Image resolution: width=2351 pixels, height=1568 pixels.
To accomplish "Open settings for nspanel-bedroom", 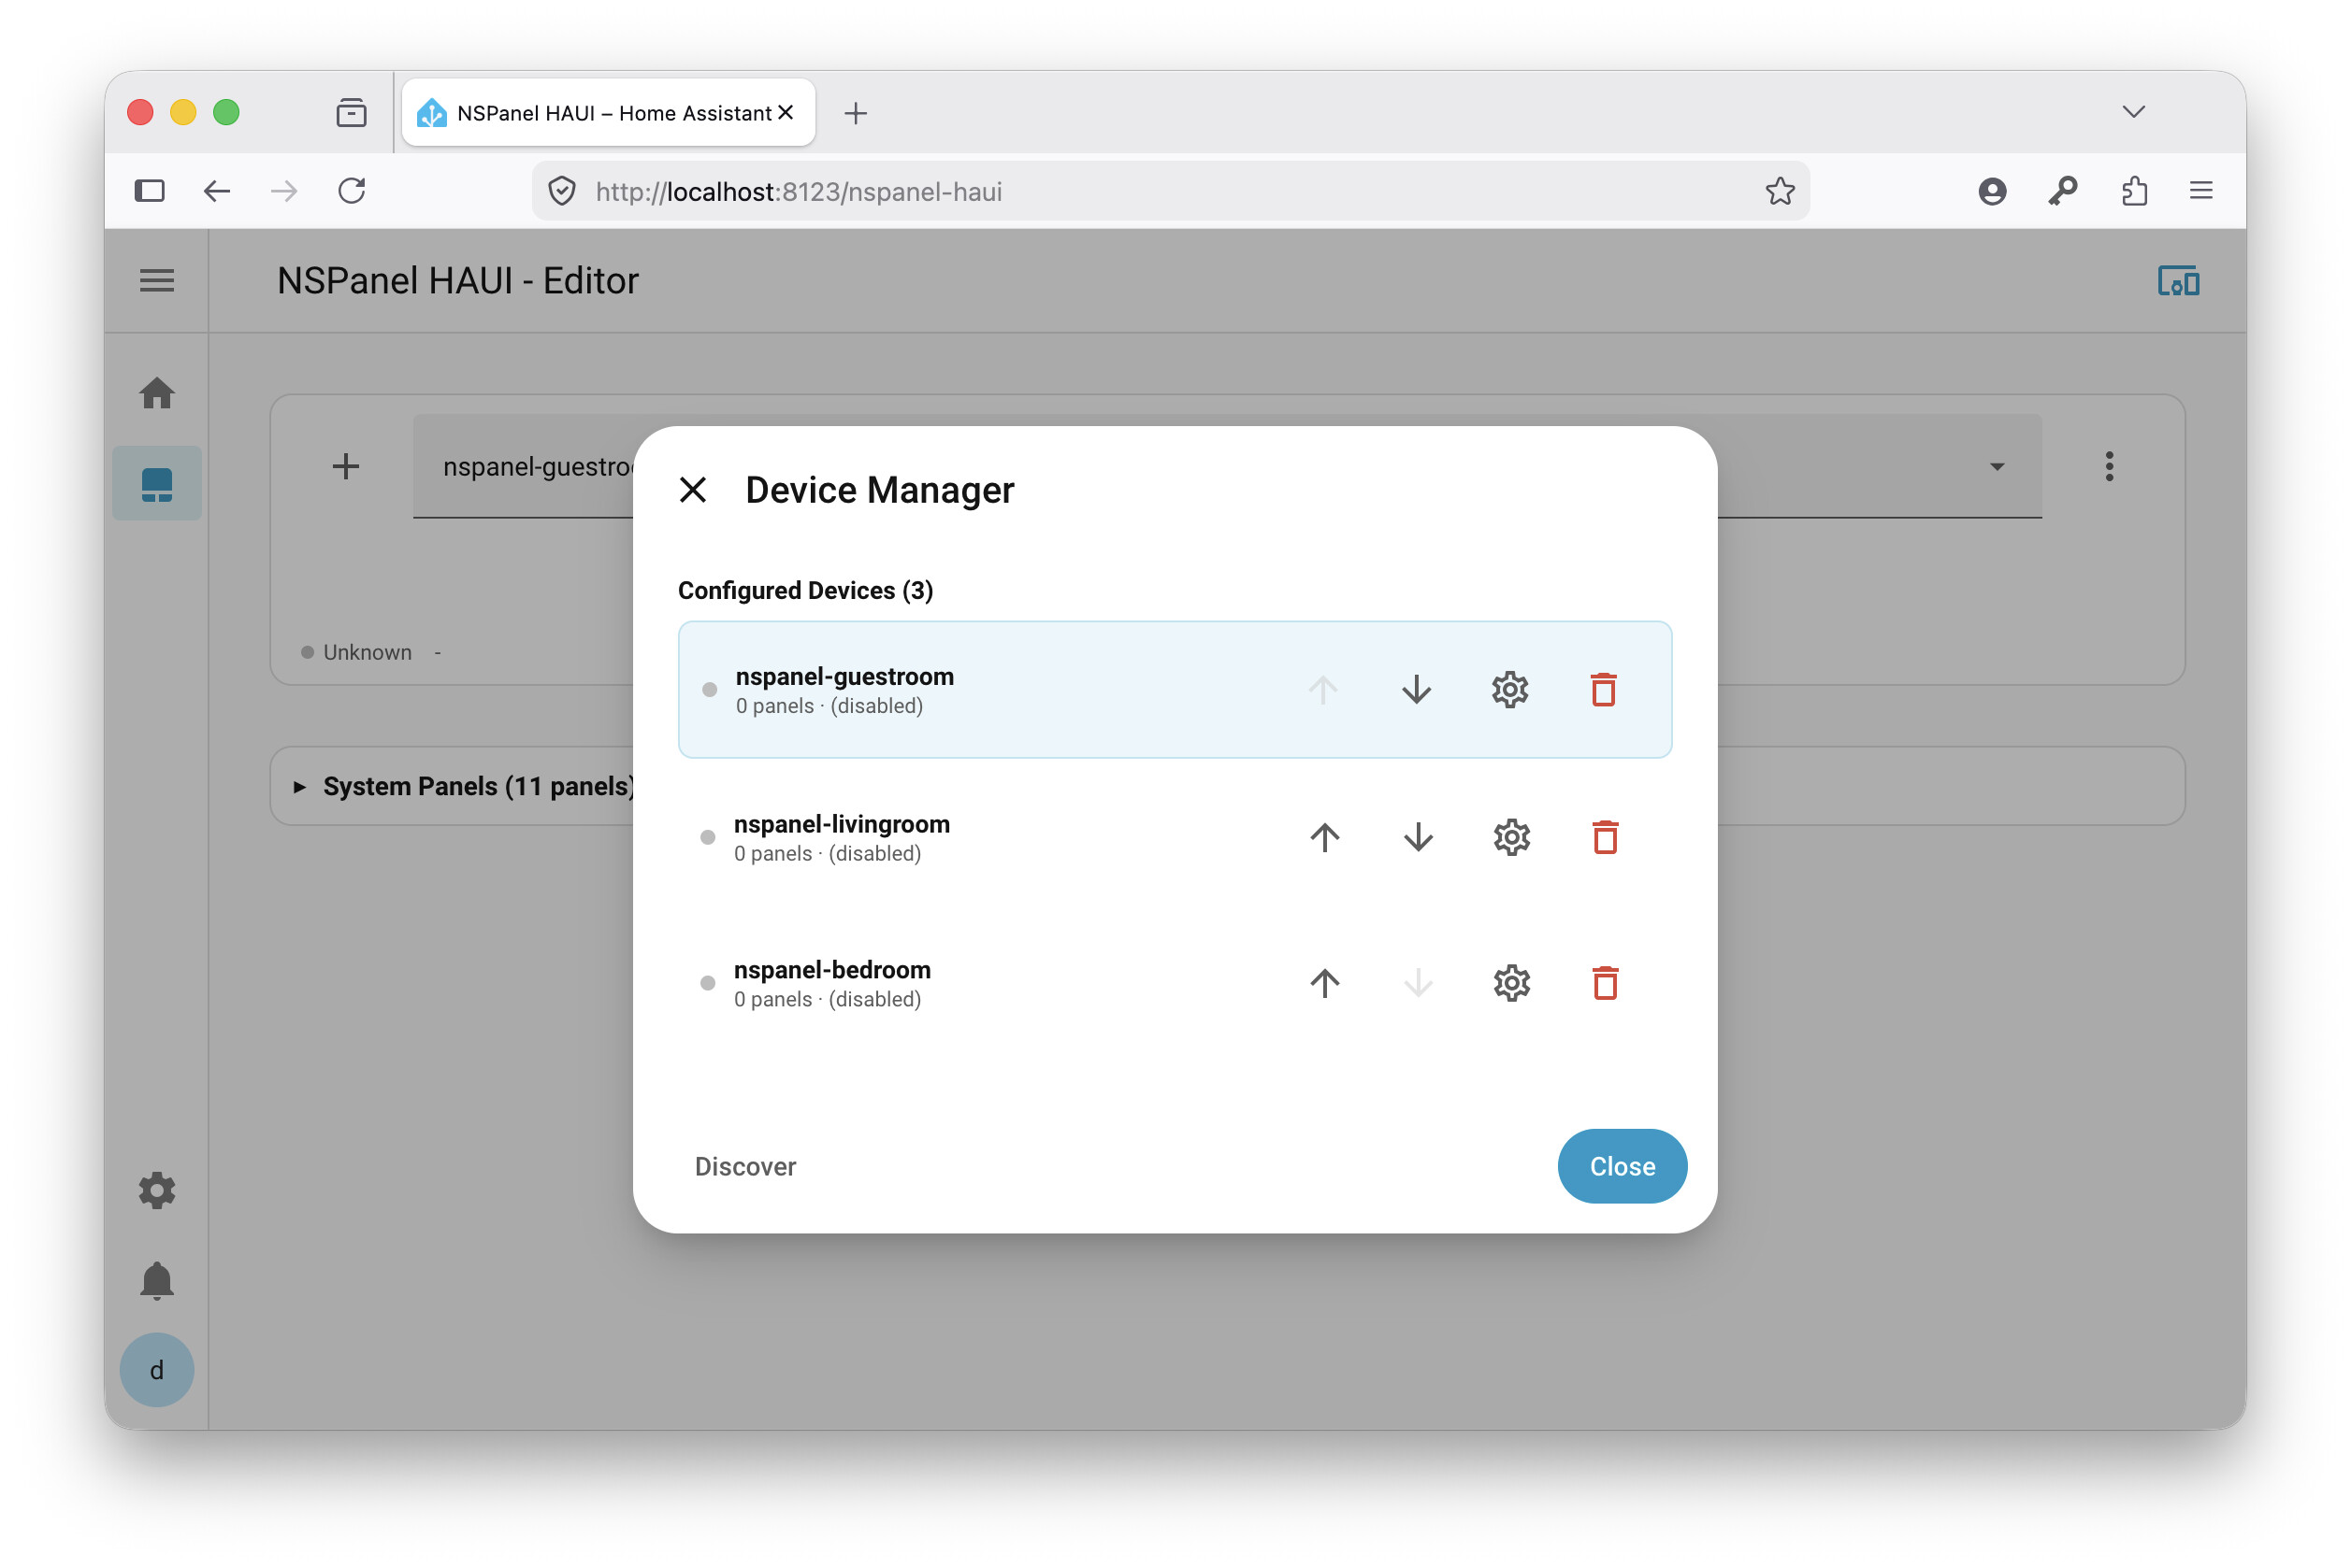I will point(1511,983).
